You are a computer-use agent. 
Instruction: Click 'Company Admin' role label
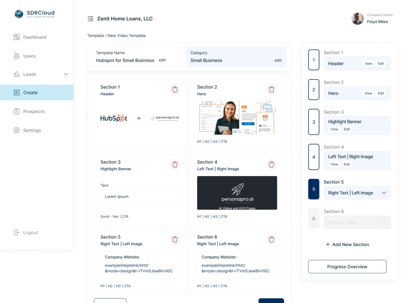(x=380, y=15)
